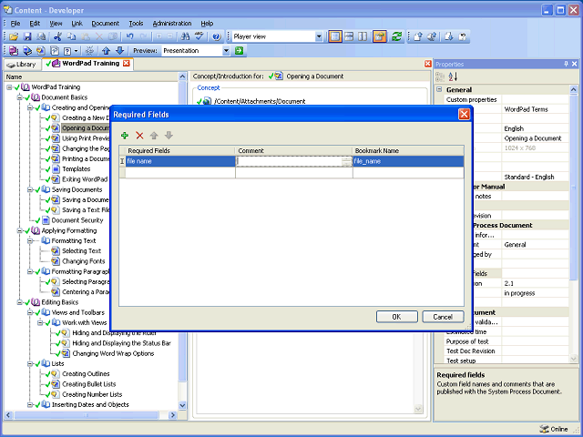This screenshot has height=437, width=583.
Task: Click the Categorized view icon in Properties
Action: pyautogui.click(x=440, y=76)
